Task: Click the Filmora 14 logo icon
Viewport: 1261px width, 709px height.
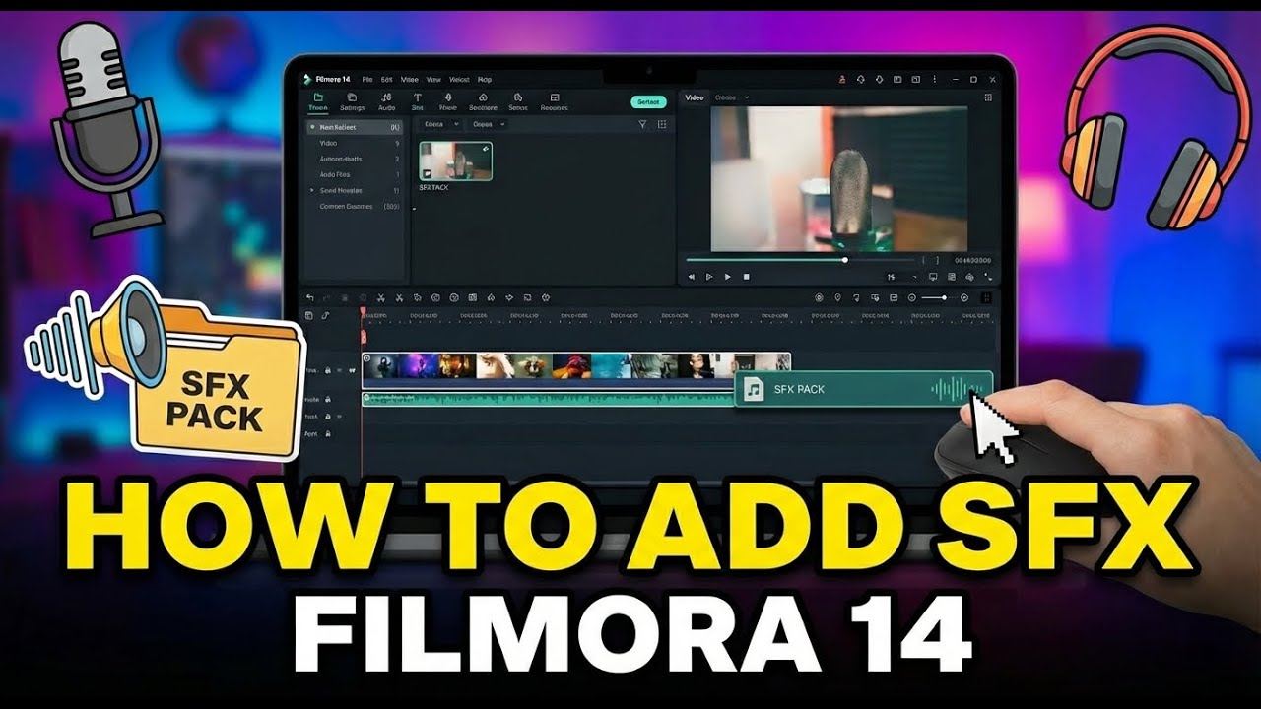Action: pos(307,79)
